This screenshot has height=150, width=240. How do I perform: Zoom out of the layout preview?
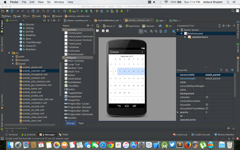point(156,31)
